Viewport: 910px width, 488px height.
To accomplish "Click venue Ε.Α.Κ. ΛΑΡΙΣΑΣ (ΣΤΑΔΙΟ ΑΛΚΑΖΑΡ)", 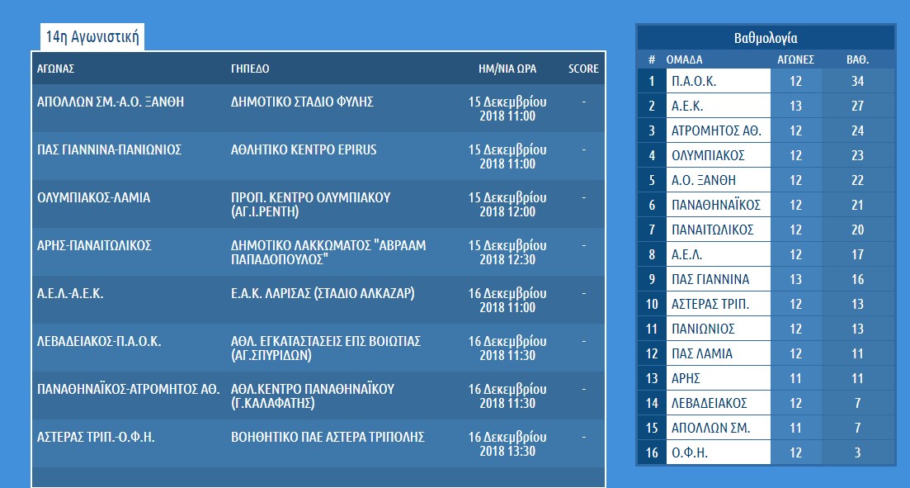I will [x=323, y=293].
